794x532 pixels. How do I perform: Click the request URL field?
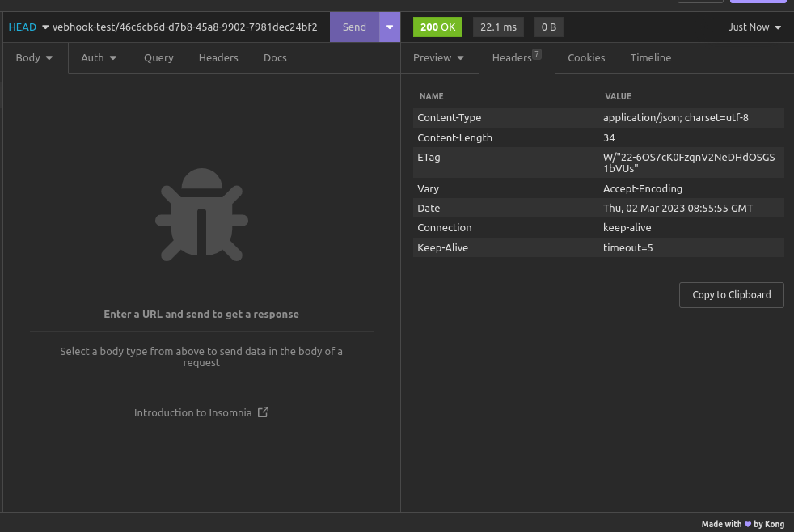(x=186, y=27)
